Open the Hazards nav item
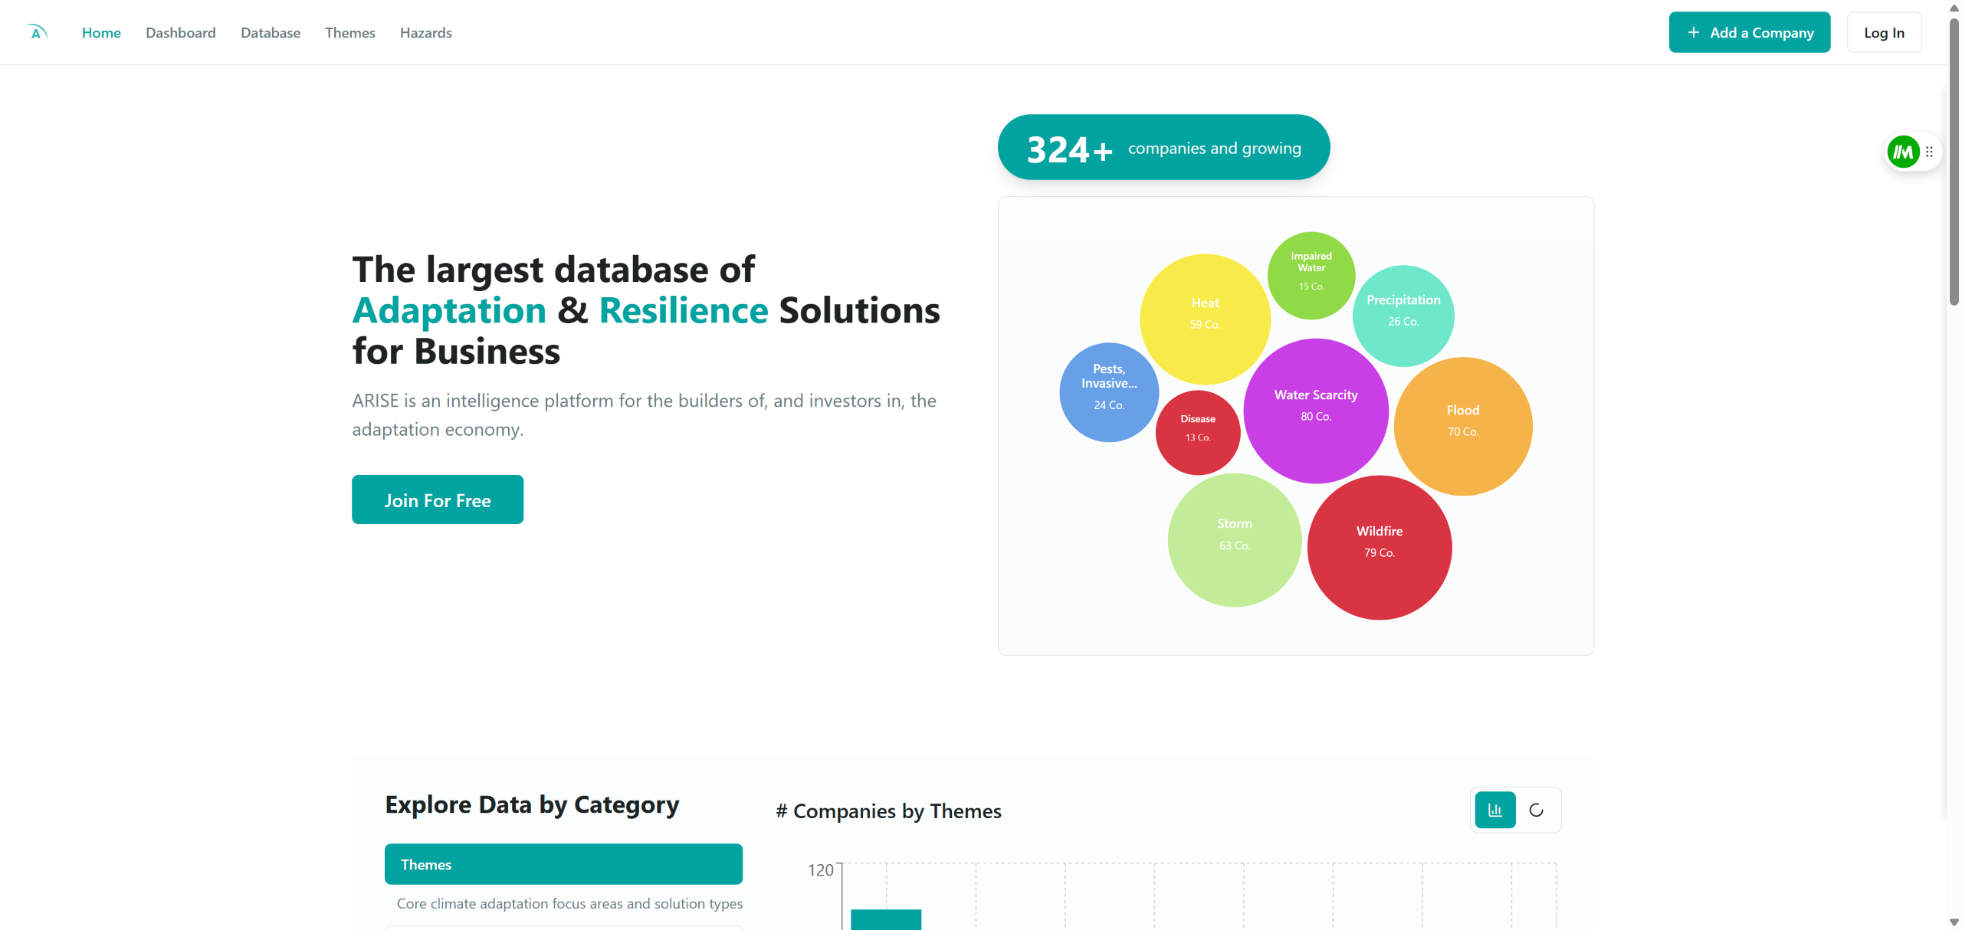Viewport: 1962px width, 930px height. [x=426, y=33]
